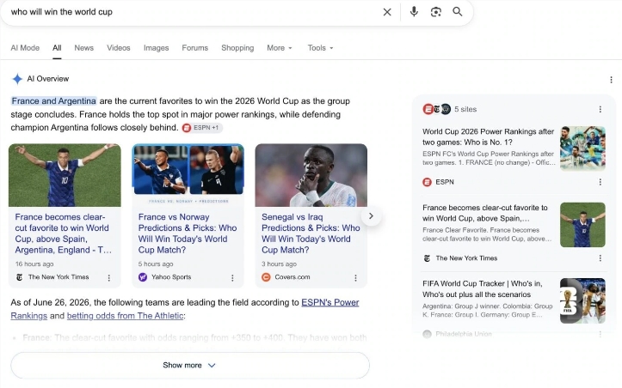Image resolution: width=622 pixels, height=388 pixels.
Task: Switch to the Forums tab
Action: [194, 48]
